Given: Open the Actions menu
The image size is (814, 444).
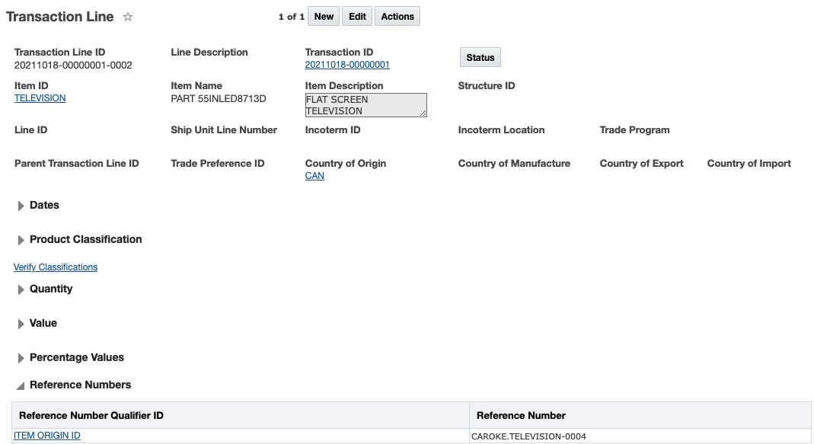Looking at the screenshot, I should coord(397,17).
